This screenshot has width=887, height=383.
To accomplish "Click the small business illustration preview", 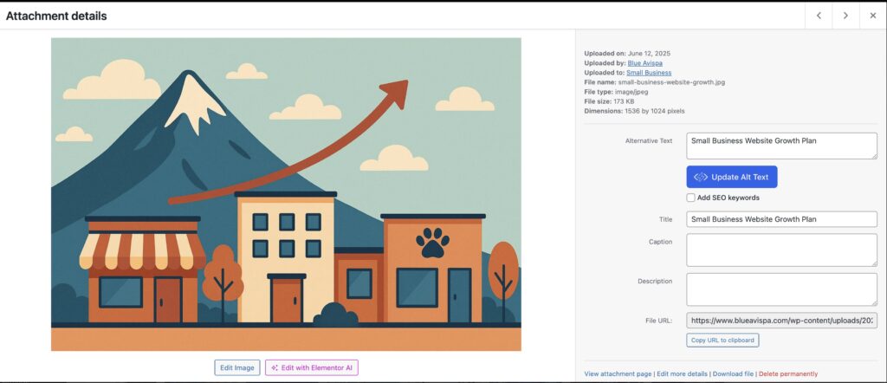I will point(286,194).
